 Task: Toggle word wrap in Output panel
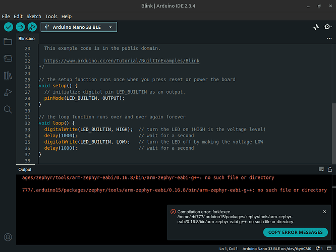coord(321,169)
